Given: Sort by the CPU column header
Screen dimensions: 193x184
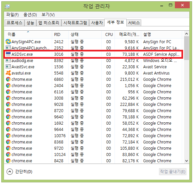Looking at the screenshot, I should click(108, 34).
